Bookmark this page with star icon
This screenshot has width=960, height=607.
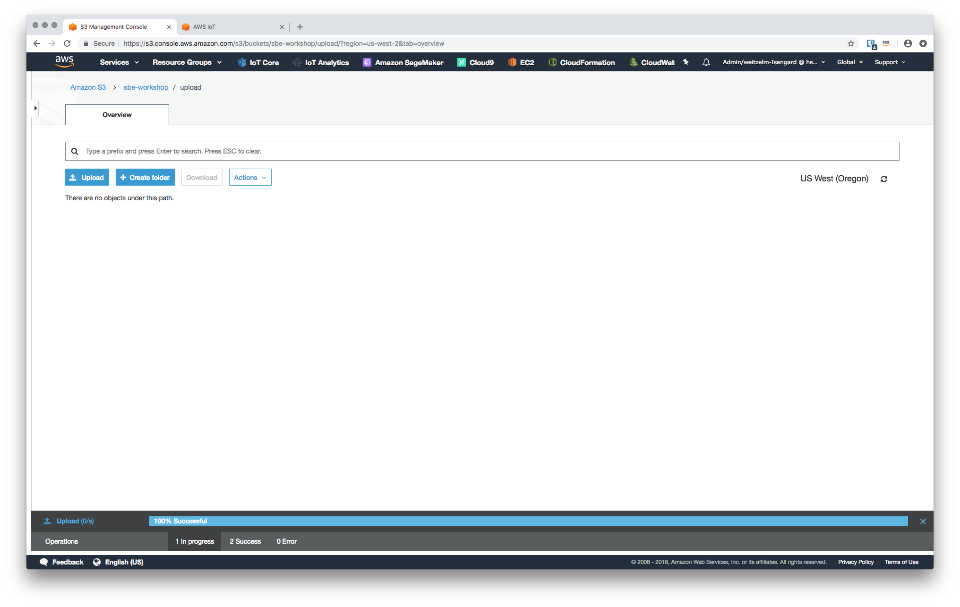(x=851, y=43)
